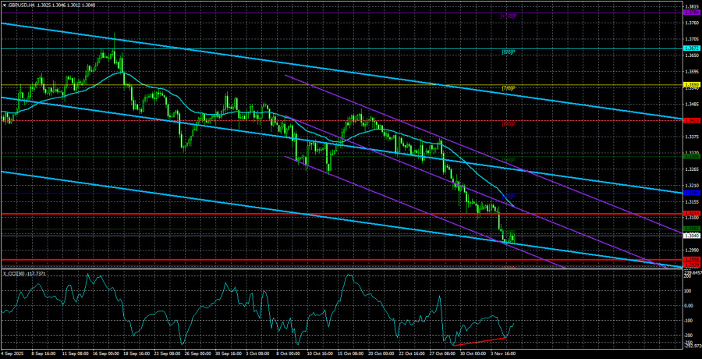Viewport: 702px width, 359px height.
Task: Click the chart dropdown arrow beside GBPUSD,H4
Action: pos(3,5)
